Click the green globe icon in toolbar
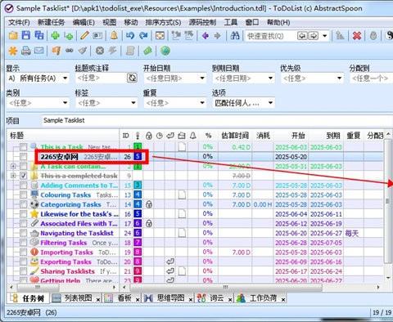Screen dimensions: 393x322 point(165,51)
